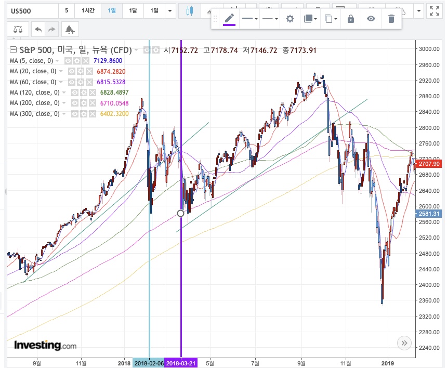
Task: Open the interval dropdown arrow after 1일
Action: 170,11
